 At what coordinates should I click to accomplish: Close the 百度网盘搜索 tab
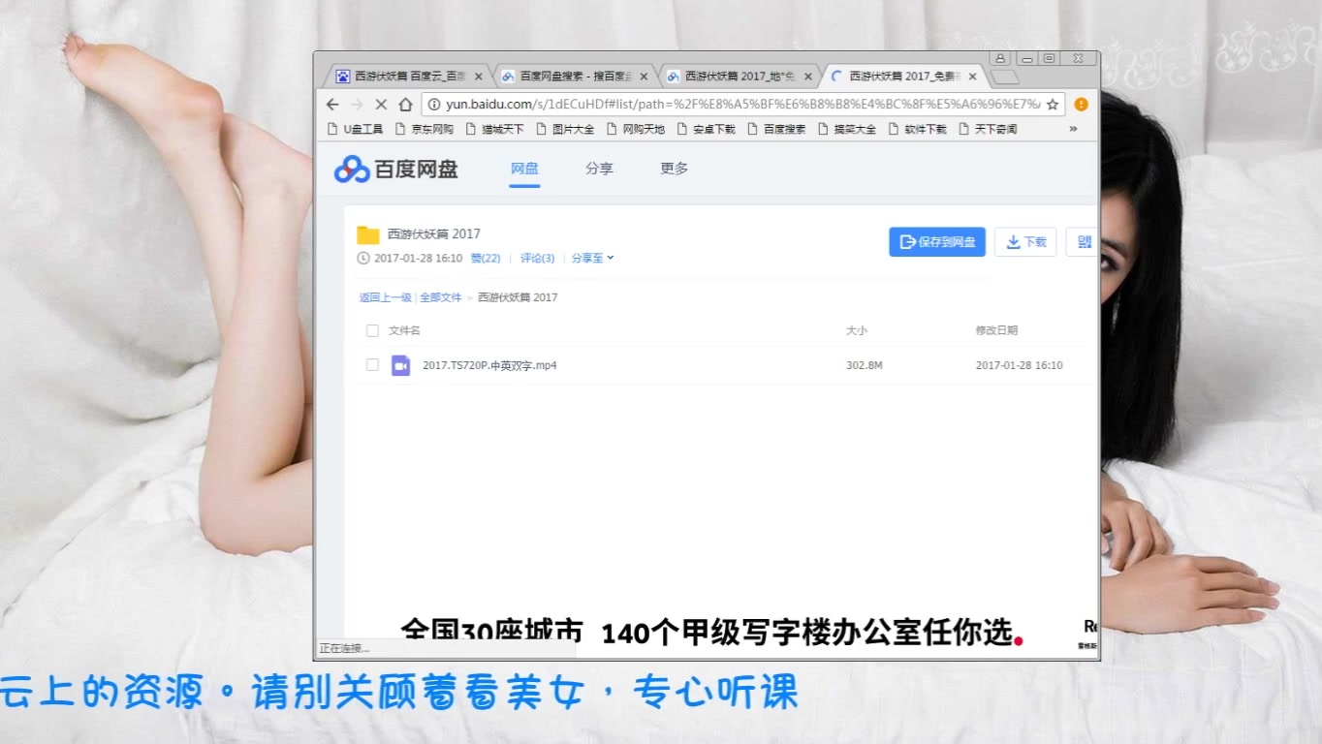(643, 77)
